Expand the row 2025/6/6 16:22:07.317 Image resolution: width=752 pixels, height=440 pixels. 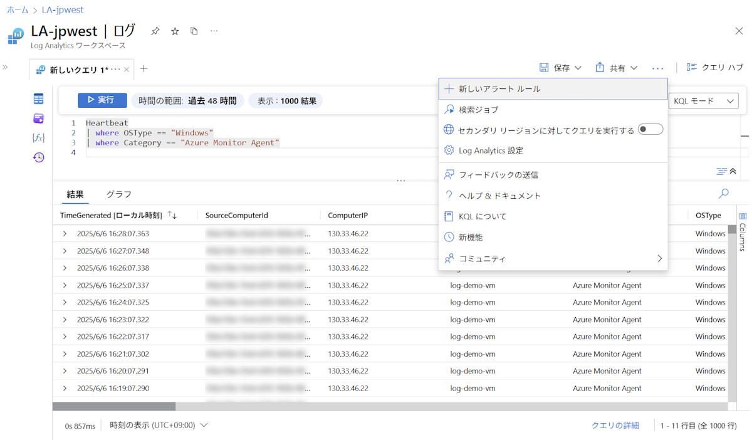[65, 337]
